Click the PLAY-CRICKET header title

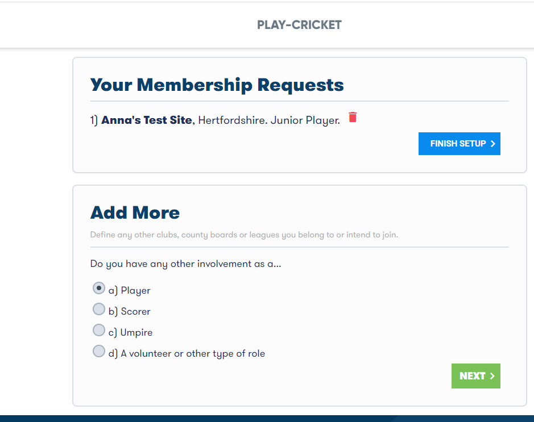click(299, 25)
